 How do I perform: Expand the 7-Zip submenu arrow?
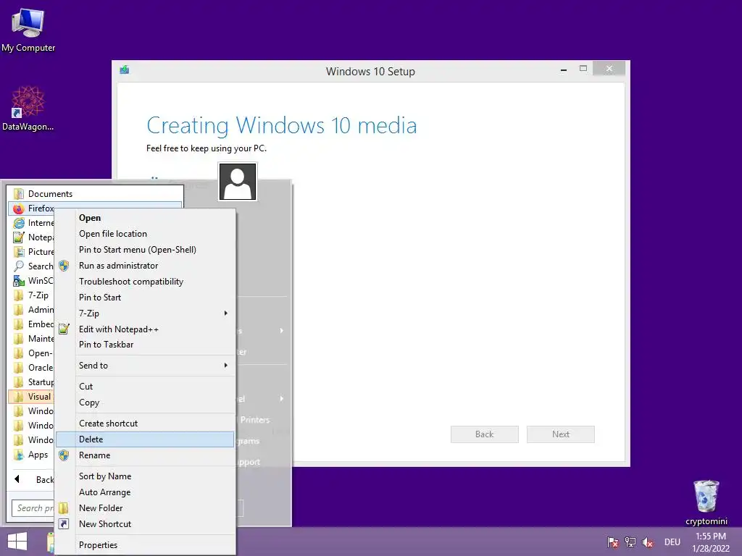(x=226, y=313)
